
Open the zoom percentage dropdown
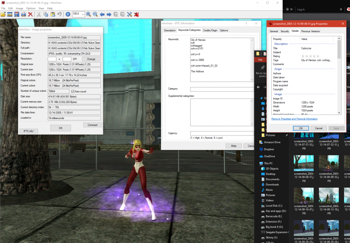coord(83,14)
